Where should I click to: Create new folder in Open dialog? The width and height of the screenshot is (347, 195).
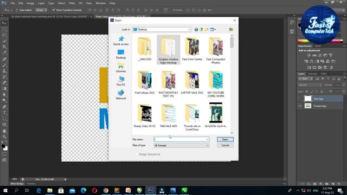click(x=207, y=29)
